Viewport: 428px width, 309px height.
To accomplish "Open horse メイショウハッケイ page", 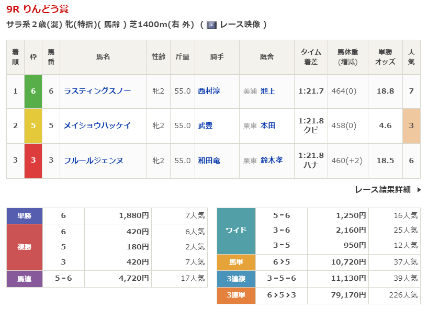I will coord(97,125).
